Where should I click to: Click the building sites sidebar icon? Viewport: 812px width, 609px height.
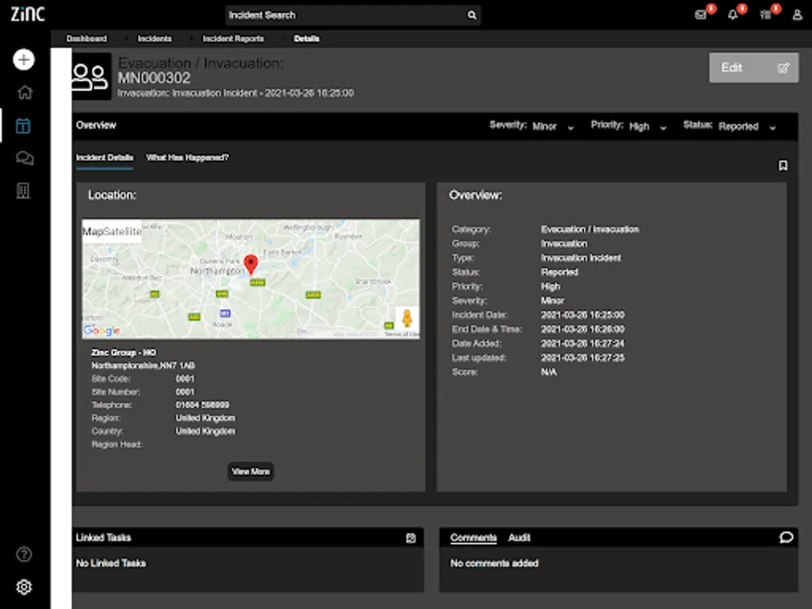pos(24,191)
